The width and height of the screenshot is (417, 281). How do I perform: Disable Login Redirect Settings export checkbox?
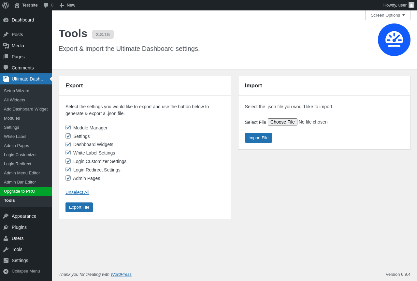(x=68, y=170)
